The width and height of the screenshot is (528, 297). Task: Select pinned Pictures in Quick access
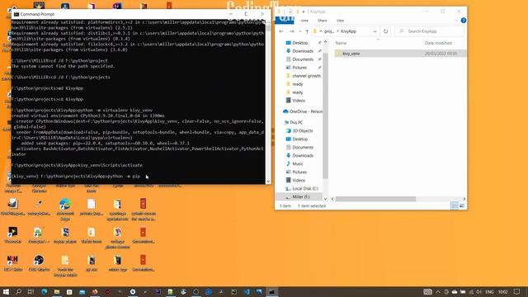pyautogui.click(x=299, y=68)
